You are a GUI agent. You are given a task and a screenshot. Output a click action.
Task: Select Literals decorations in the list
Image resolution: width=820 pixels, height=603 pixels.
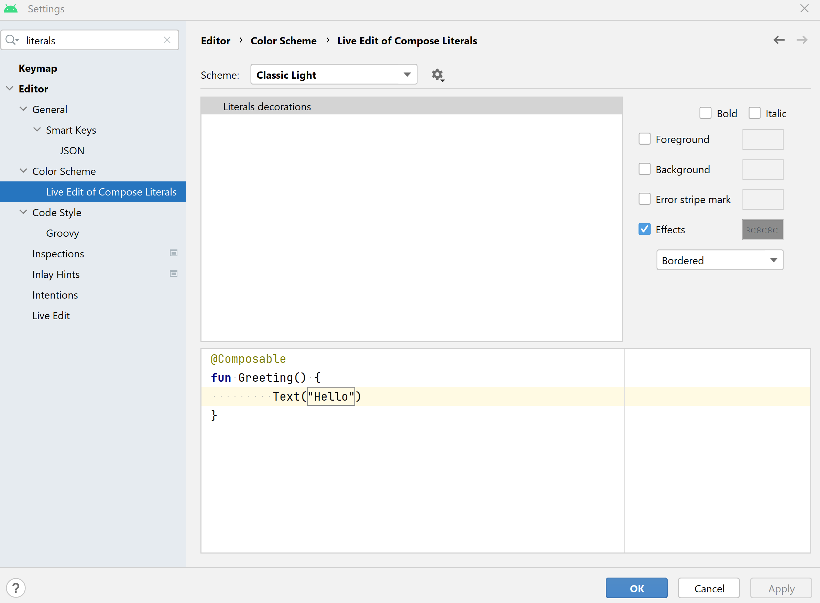coord(411,106)
